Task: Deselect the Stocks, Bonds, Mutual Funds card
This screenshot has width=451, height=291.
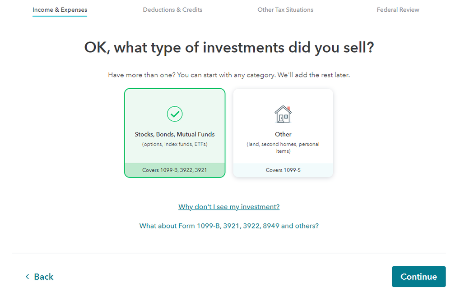Action: point(175,133)
